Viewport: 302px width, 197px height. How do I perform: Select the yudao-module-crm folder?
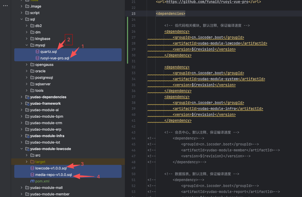[x=46, y=123]
